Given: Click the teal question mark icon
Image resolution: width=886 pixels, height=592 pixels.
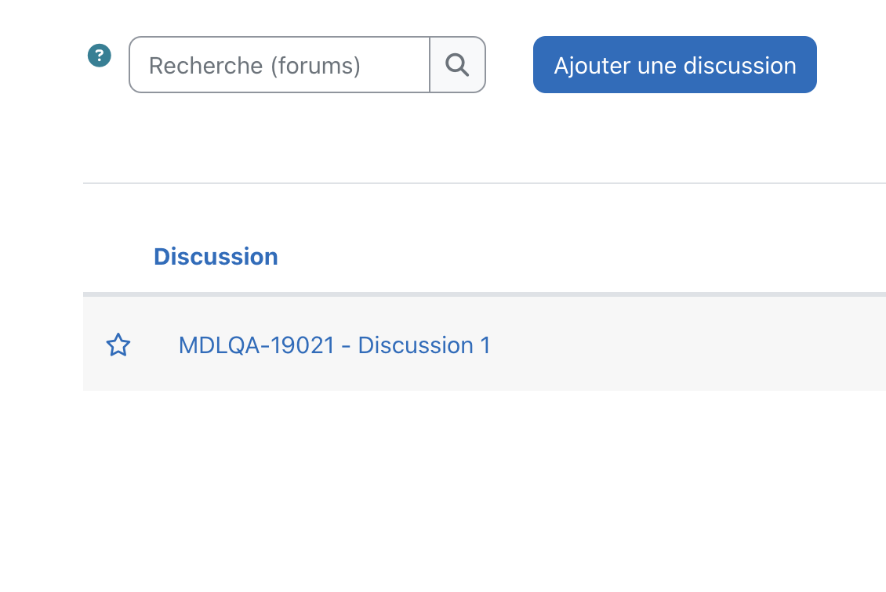Looking at the screenshot, I should coord(100,56).
